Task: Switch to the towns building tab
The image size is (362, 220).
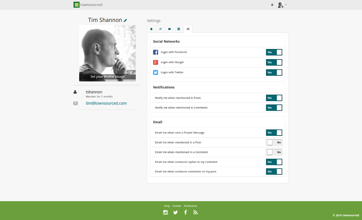Action: coord(179,29)
